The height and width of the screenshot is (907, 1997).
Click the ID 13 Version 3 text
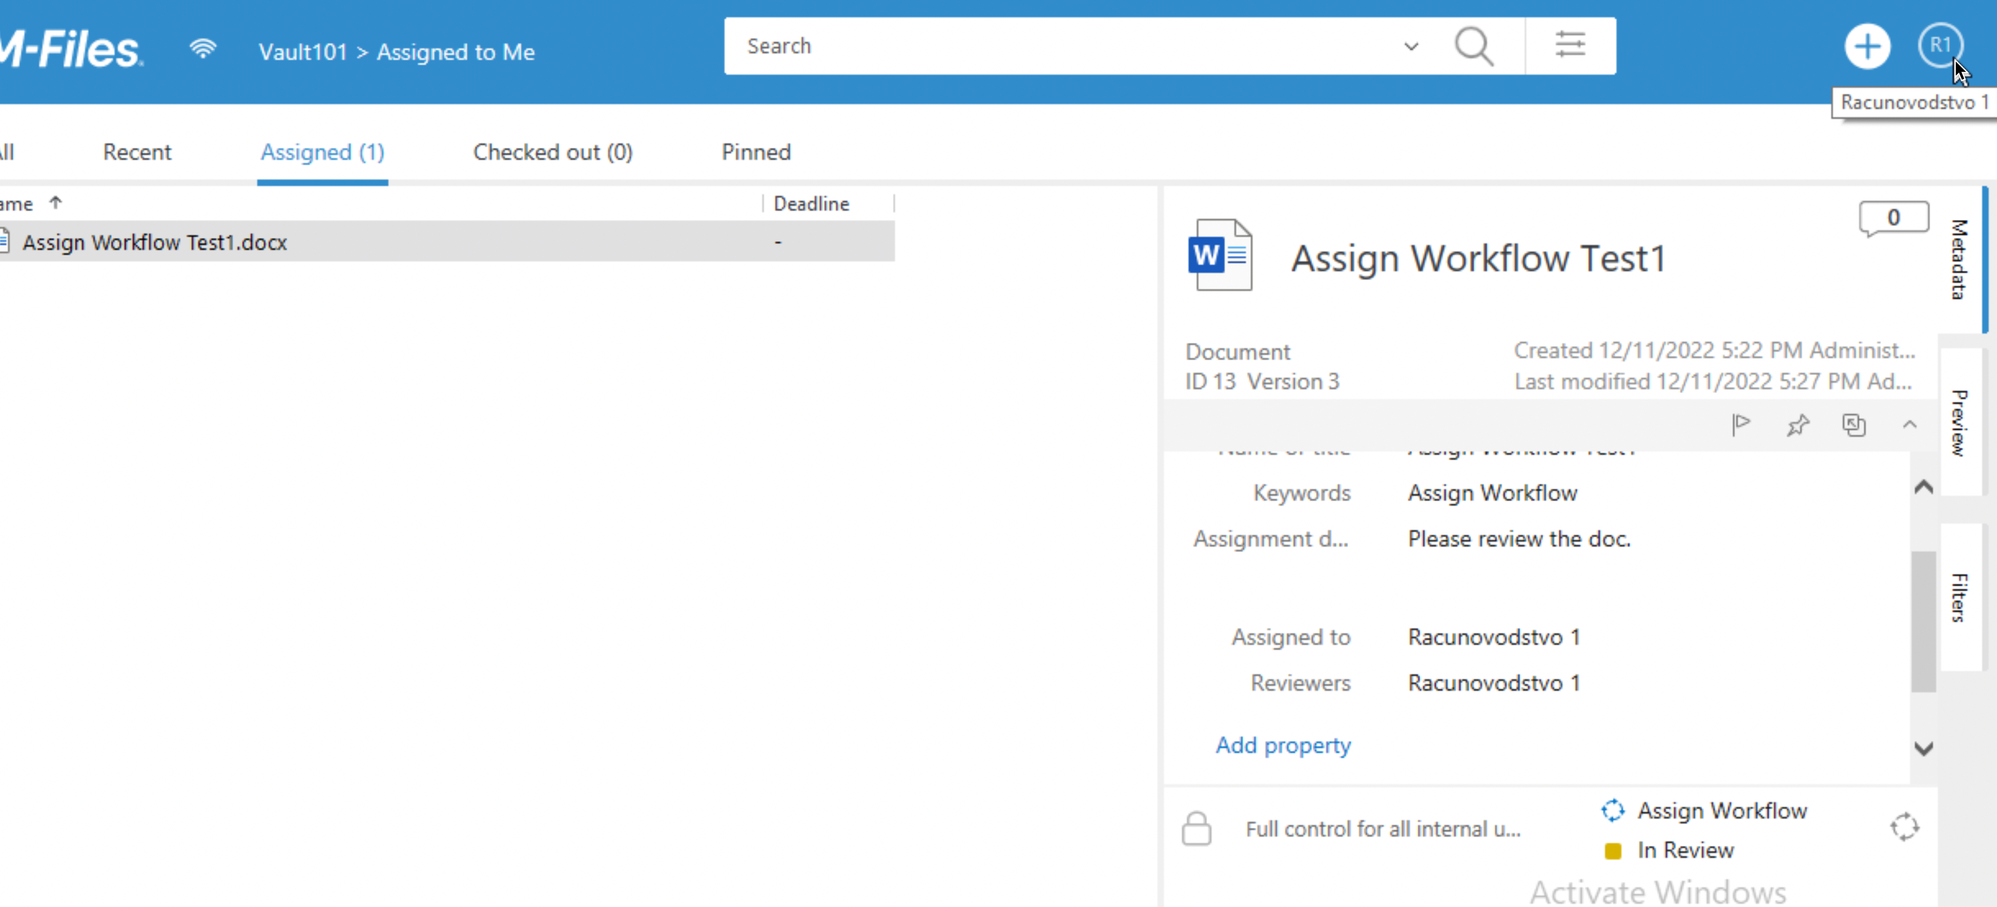(x=1261, y=382)
